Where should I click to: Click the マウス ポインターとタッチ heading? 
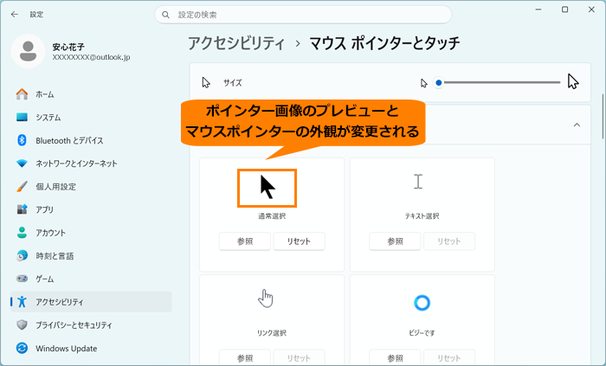tap(384, 43)
